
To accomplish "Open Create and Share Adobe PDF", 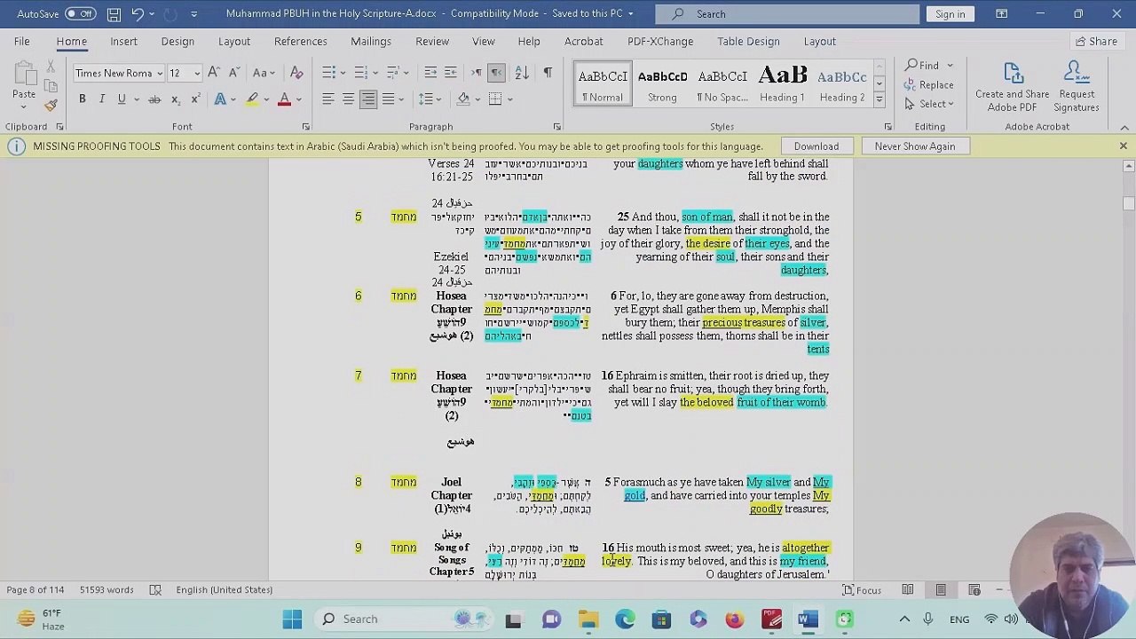I will [1012, 87].
